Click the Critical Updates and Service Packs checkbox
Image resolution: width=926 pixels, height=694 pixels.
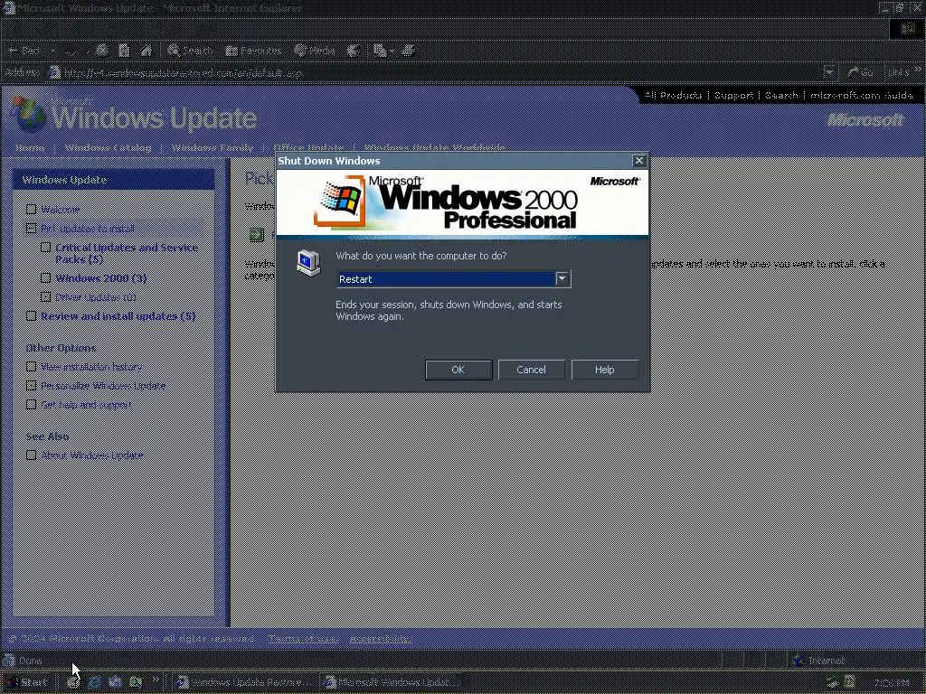[x=46, y=248]
